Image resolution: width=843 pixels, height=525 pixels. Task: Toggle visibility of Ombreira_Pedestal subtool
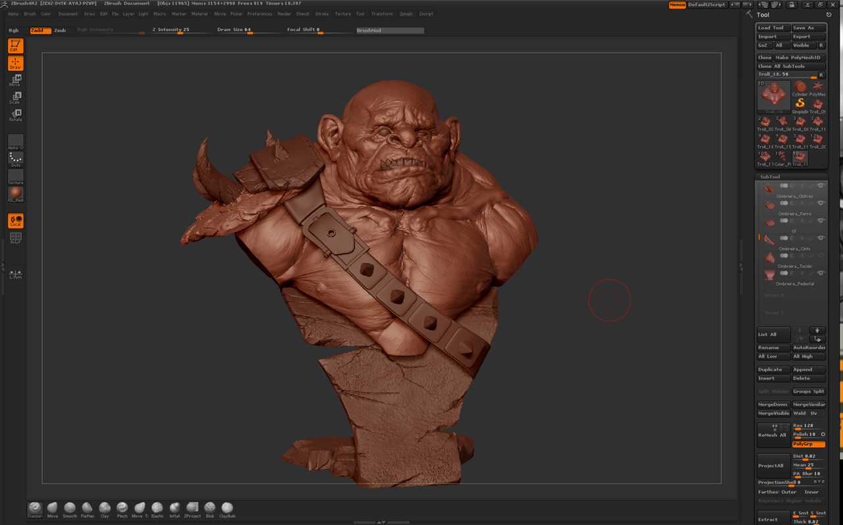coord(821,273)
